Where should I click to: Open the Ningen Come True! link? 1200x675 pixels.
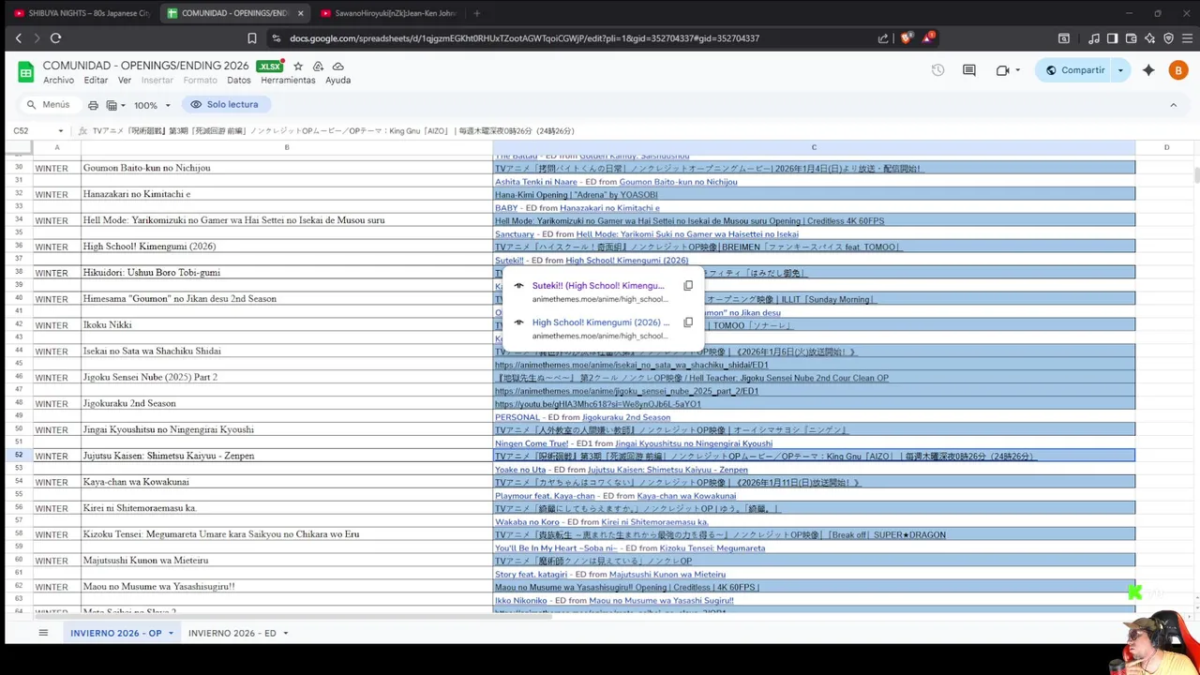(x=532, y=443)
